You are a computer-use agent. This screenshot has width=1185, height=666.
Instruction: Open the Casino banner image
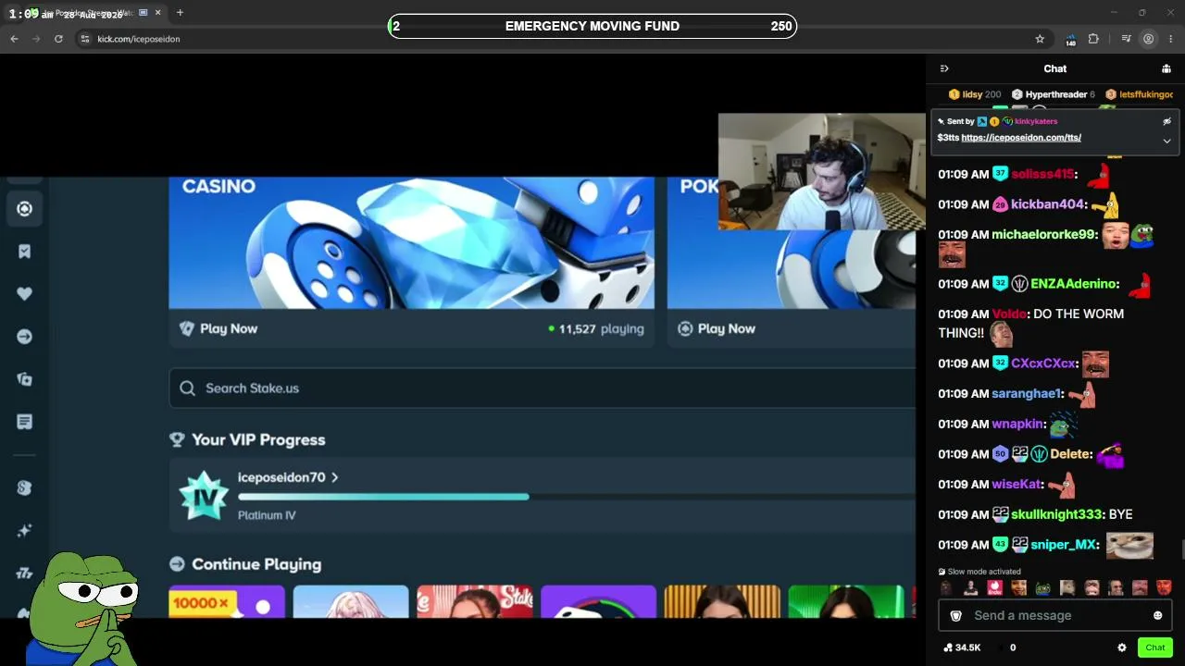[411, 242]
